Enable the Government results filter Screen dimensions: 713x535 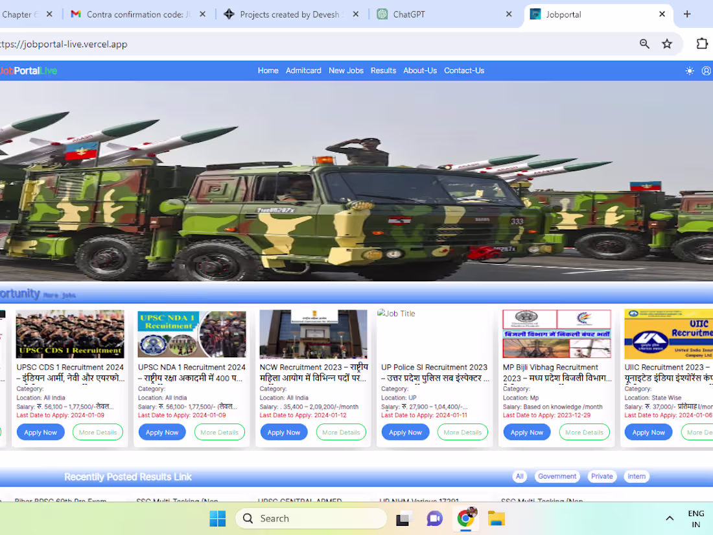(557, 476)
